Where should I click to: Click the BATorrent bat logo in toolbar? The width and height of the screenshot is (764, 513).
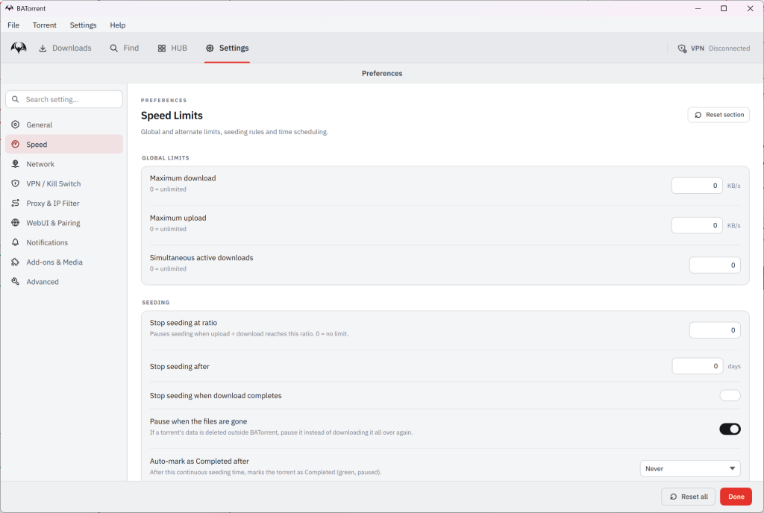pos(19,48)
